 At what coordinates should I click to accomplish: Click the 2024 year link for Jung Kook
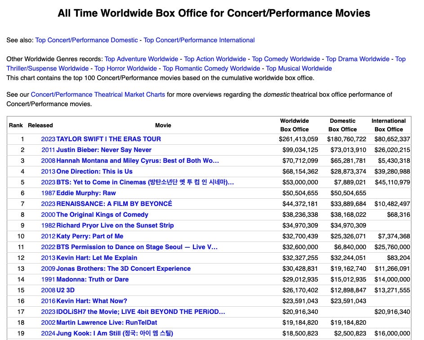[48, 334]
